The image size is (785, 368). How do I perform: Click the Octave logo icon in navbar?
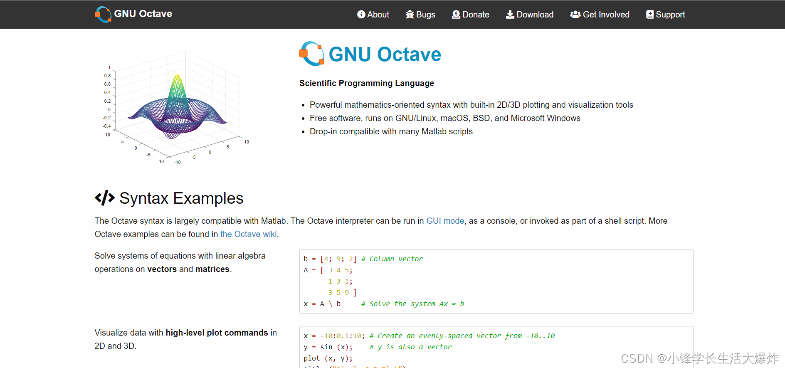103,14
